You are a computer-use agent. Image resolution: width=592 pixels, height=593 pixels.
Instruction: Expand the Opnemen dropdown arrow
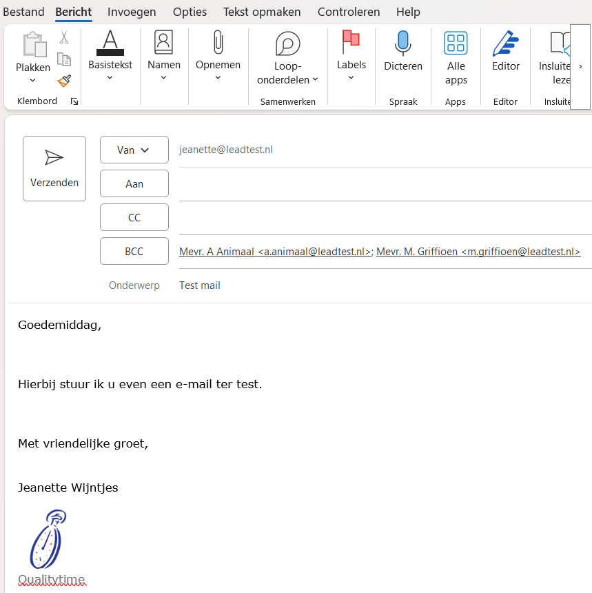tap(218, 77)
